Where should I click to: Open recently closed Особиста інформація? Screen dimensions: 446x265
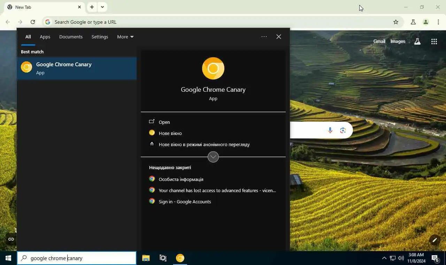coord(213,179)
